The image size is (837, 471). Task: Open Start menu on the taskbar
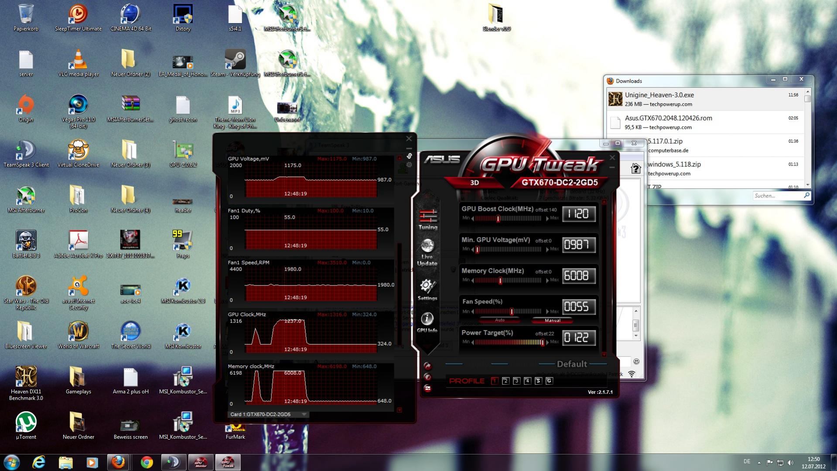(12, 462)
